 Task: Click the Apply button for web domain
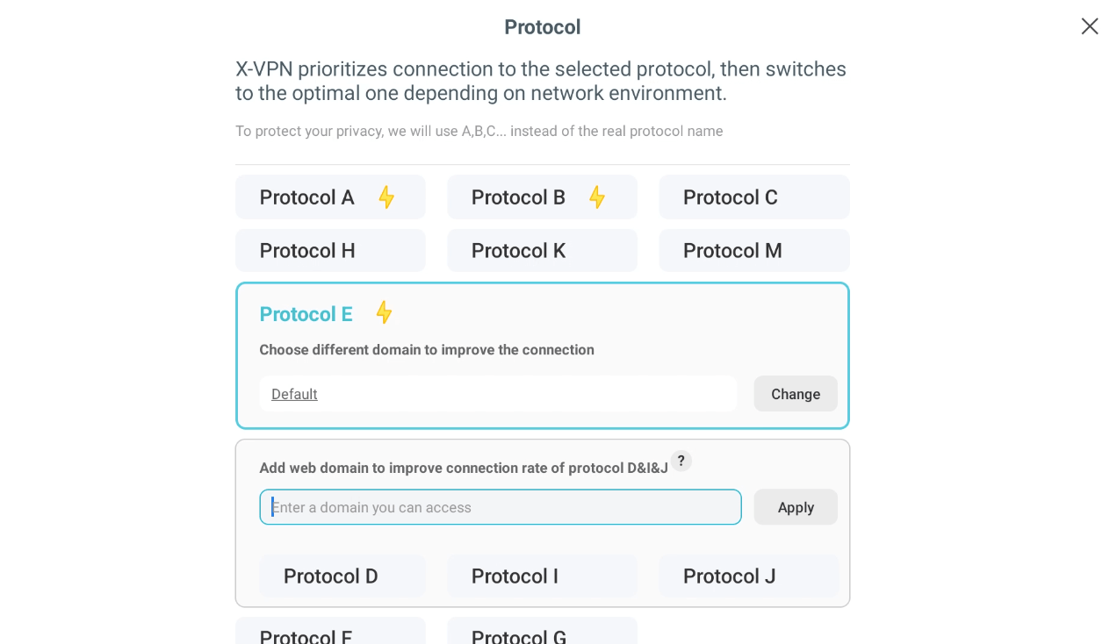796,507
